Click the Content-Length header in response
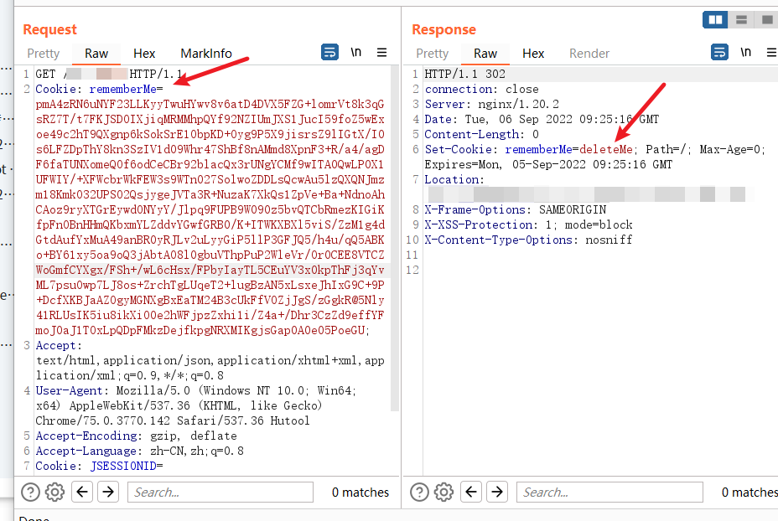The width and height of the screenshot is (778, 521). tap(481, 134)
